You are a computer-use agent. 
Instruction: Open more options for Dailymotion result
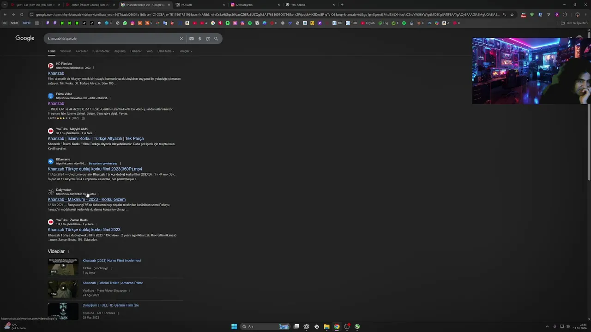point(98,194)
